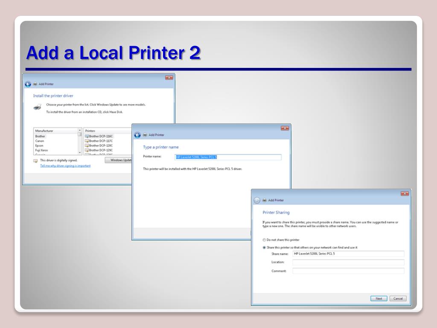Click title-bar printer icon in printer name window
437x328 pixels.
point(145,135)
